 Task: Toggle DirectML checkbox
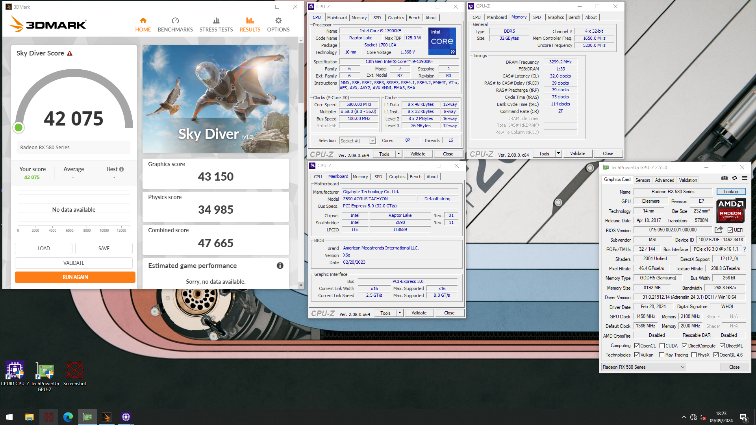coord(722,346)
